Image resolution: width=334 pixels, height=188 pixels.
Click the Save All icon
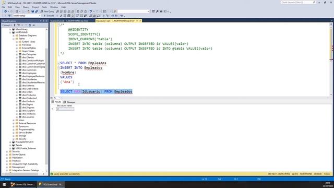tap(37, 11)
